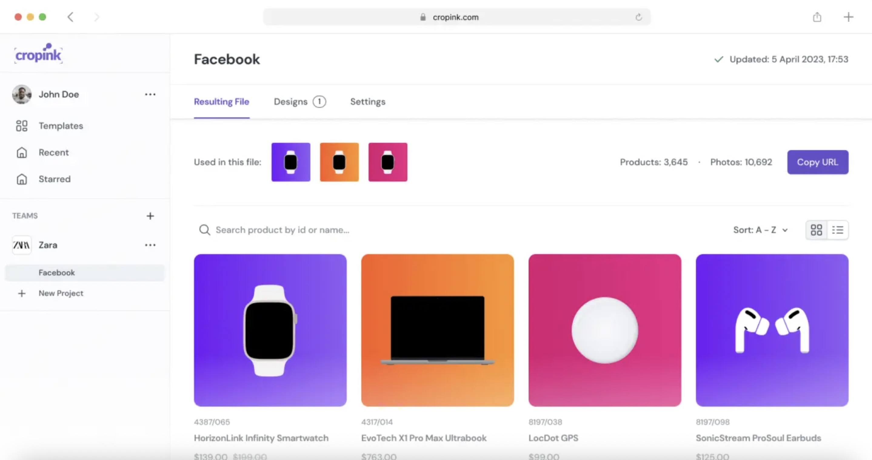Switch to the list view layout
The image size is (872, 460).
(837, 230)
